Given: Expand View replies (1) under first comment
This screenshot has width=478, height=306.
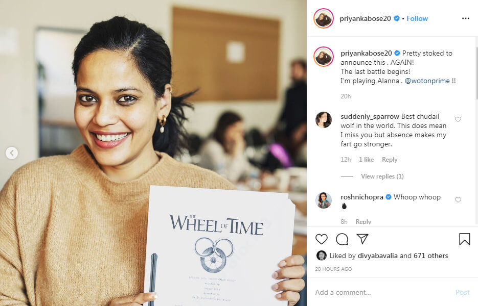Looking at the screenshot, I should [x=382, y=176].
